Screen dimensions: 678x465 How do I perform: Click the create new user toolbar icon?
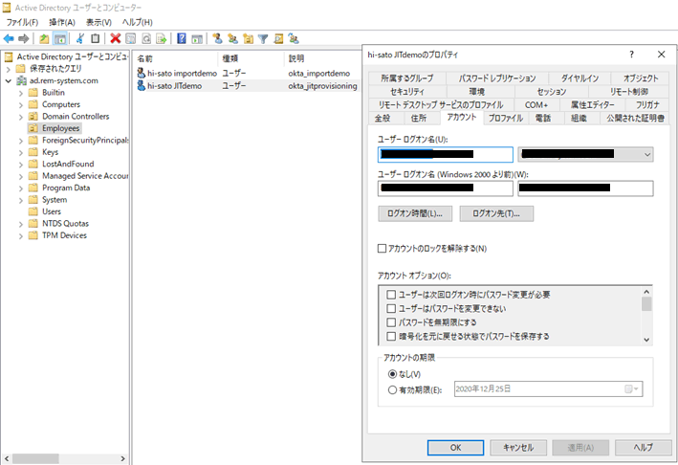tap(218, 38)
